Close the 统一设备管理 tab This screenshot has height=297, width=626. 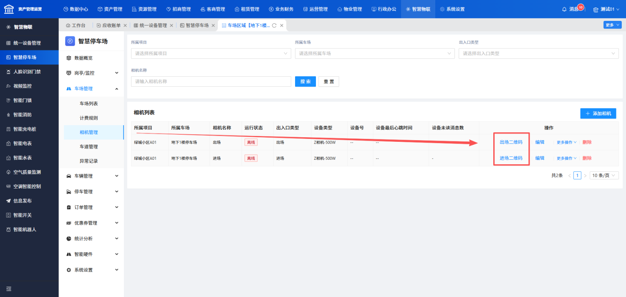[x=172, y=25]
